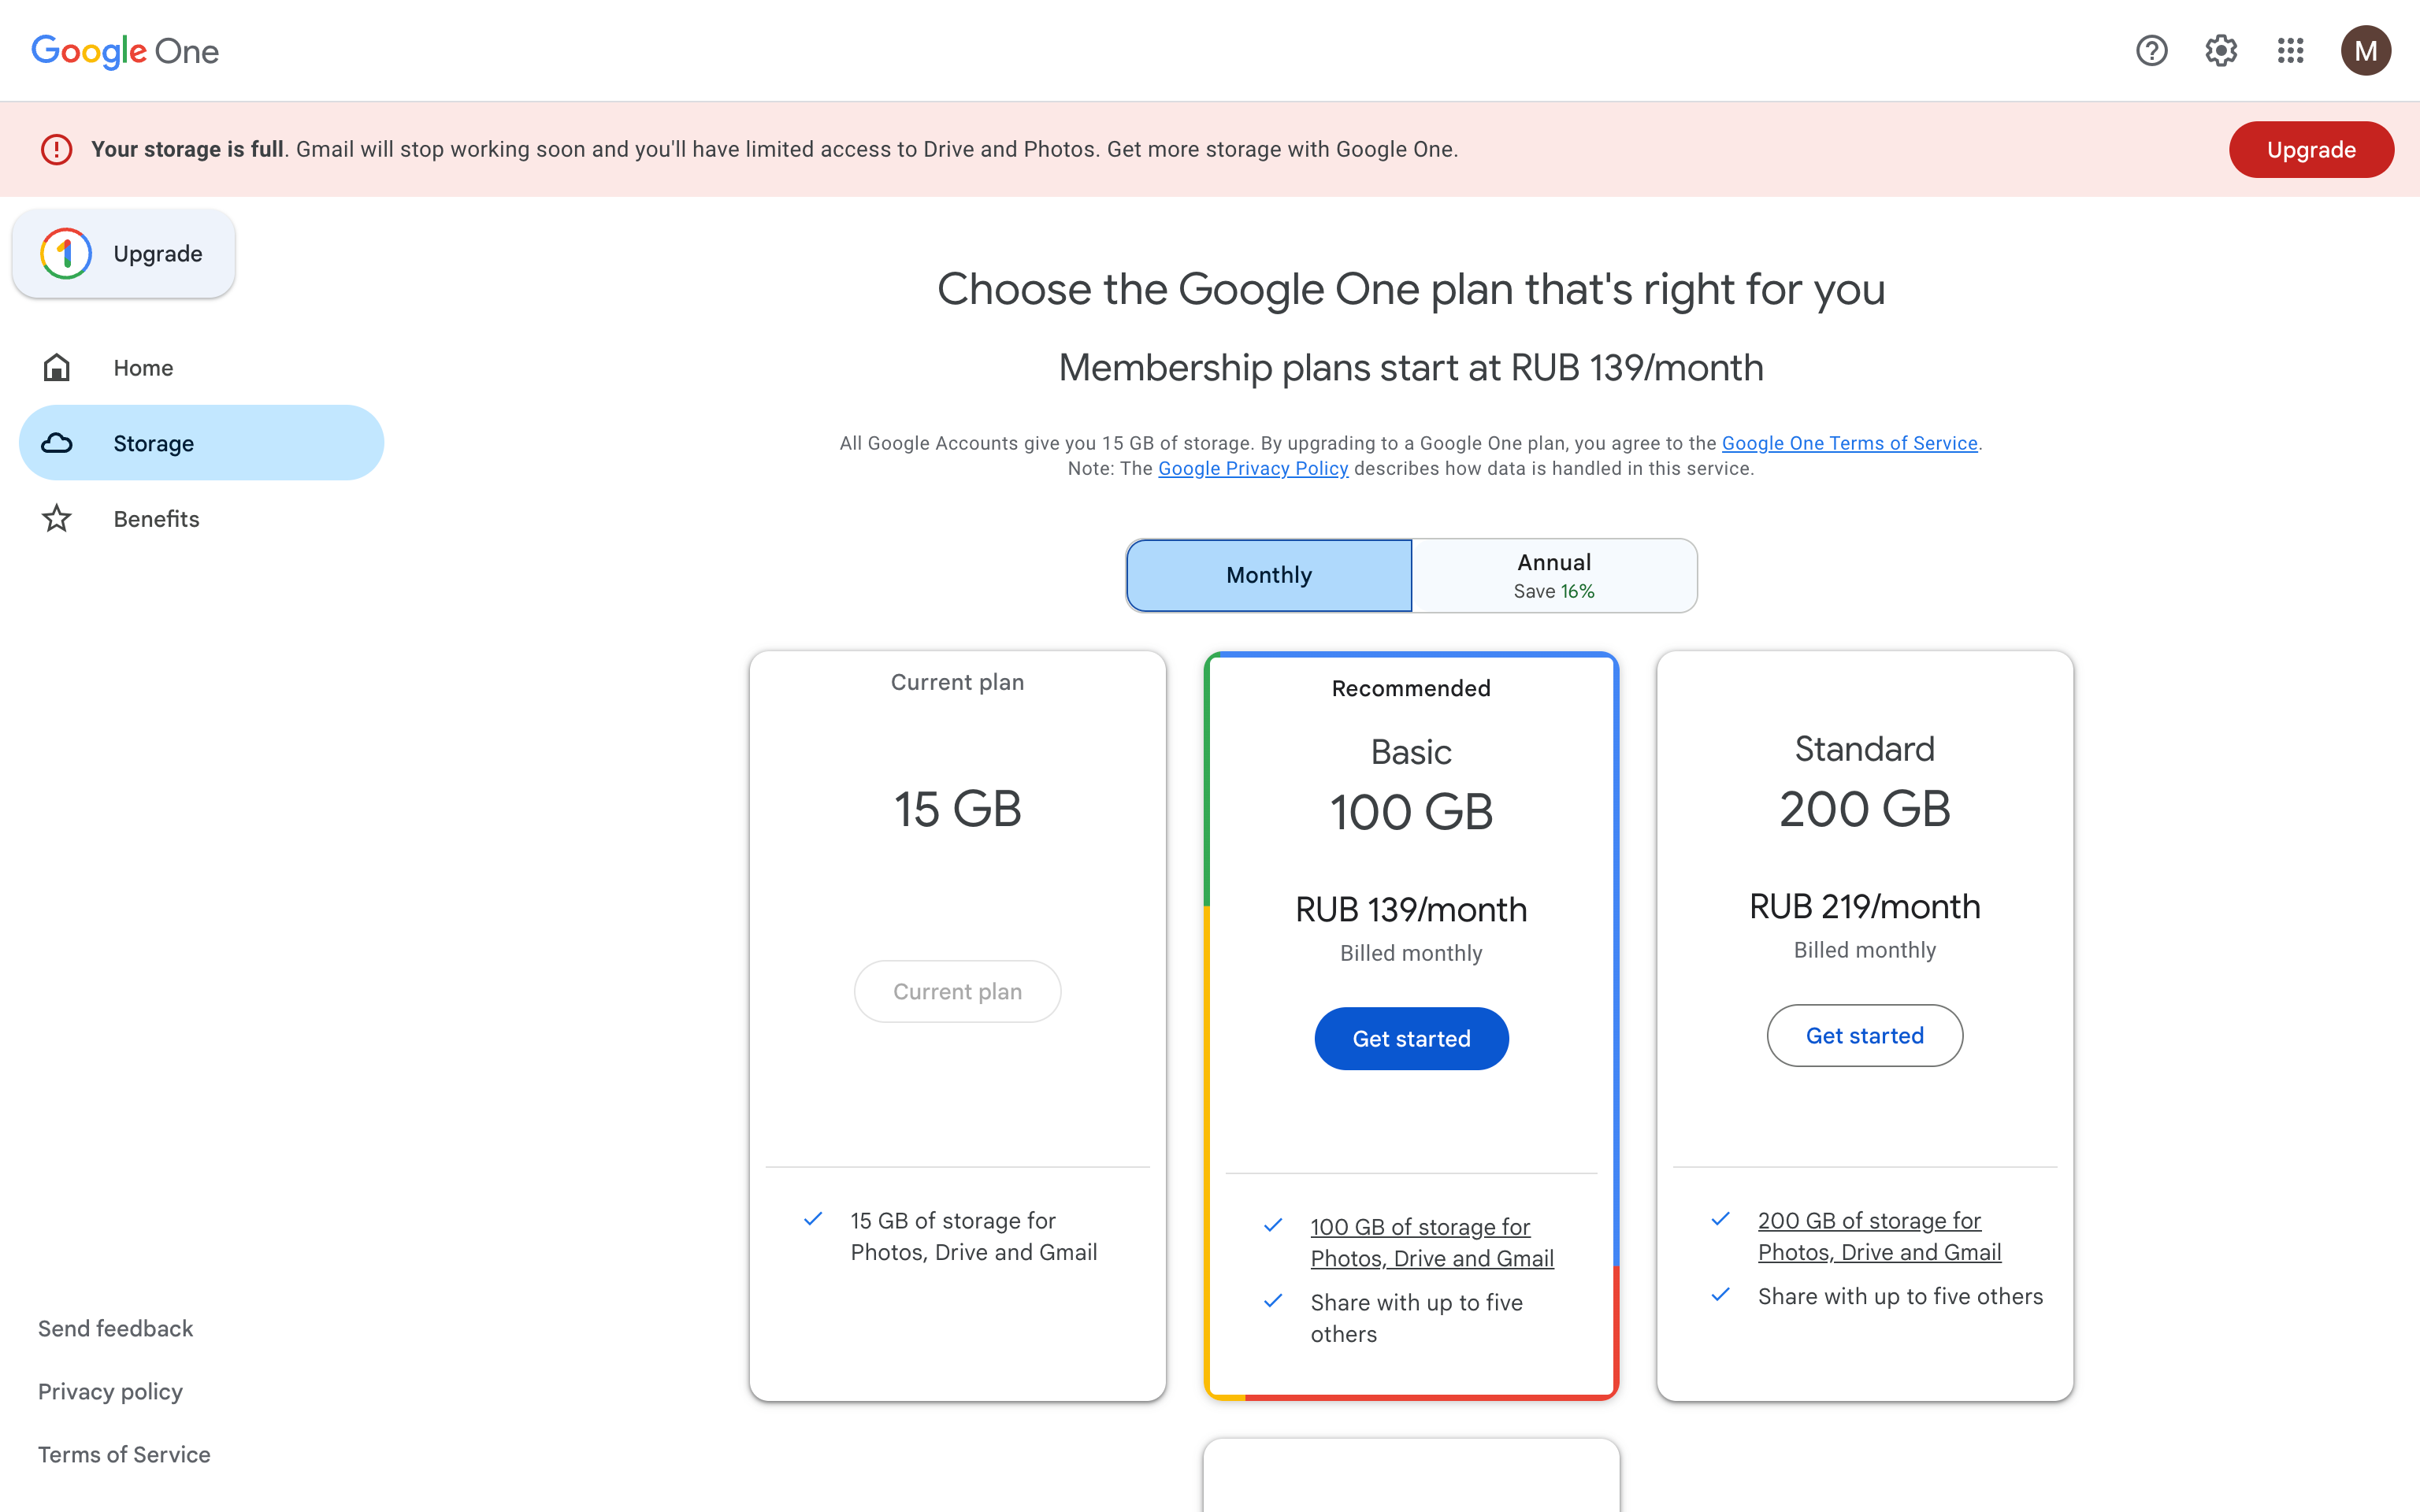Click Send feedback in sidebar
Viewport: 2420px width, 1512px height.
click(x=116, y=1328)
